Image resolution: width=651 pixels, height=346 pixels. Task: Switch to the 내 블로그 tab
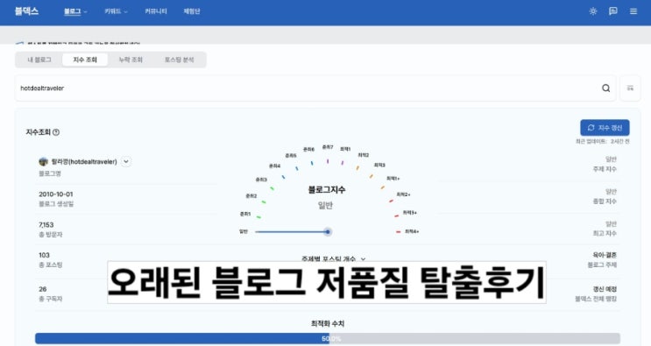tap(39, 60)
